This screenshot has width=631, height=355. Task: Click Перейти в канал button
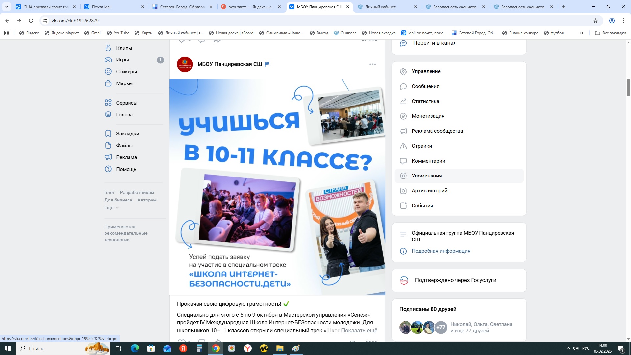pyautogui.click(x=435, y=43)
